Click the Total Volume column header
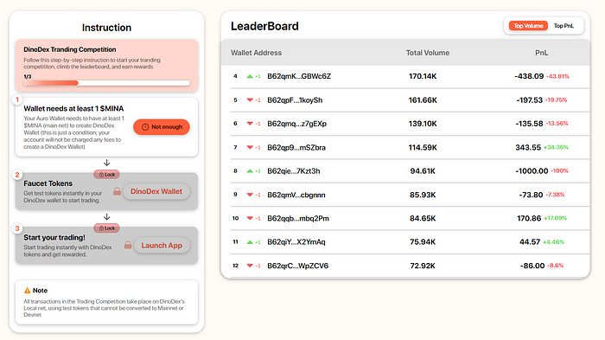Viewport: 605px width, 340px height. (428, 53)
